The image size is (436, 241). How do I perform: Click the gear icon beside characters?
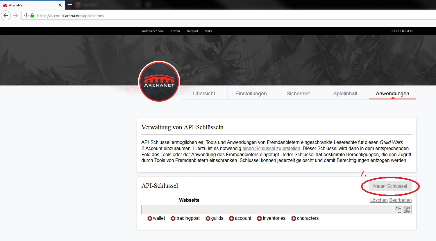click(x=294, y=218)
